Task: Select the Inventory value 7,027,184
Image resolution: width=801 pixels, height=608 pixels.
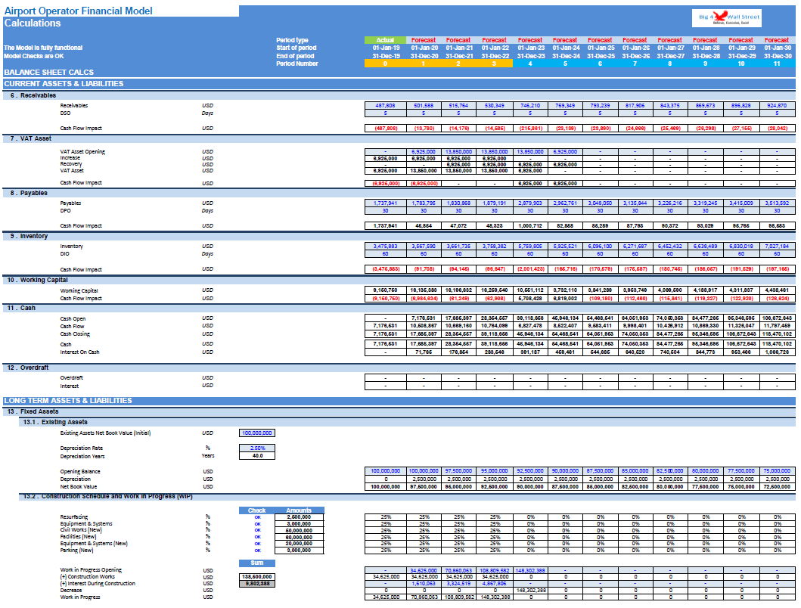Action: (777, 247)
